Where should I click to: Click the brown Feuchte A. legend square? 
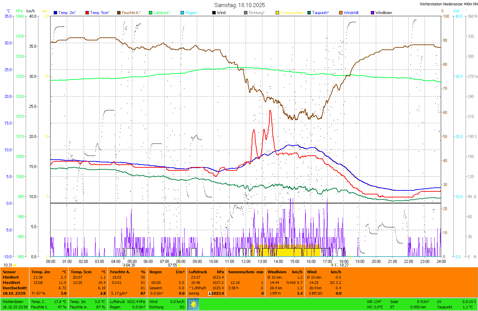pos(118,13)
